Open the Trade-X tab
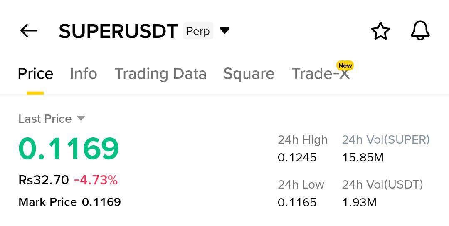Screen dimensions: 449x226 [320, 74]
